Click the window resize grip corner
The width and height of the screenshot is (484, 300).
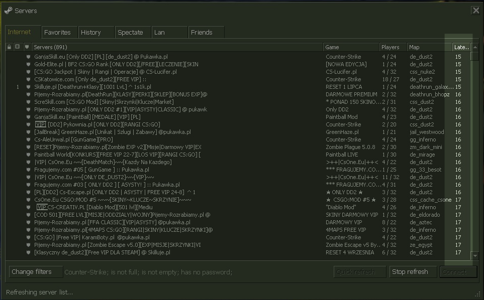click(478, 293)
